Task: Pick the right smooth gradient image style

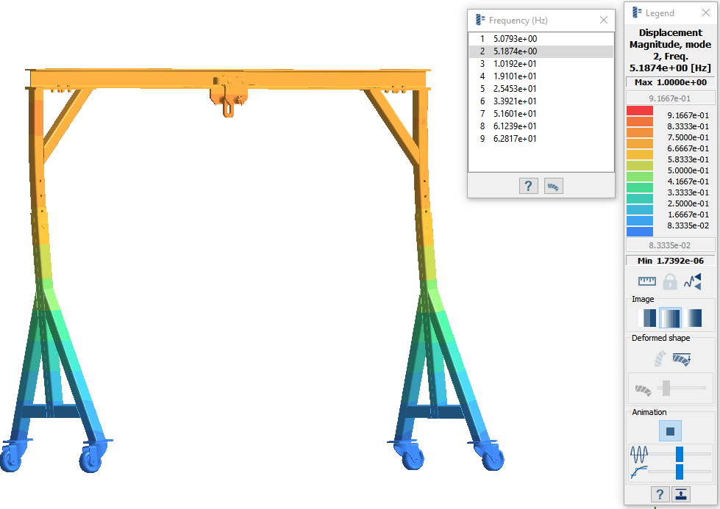Action: [692, 317]
